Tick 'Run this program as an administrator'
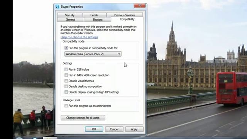 [66, 106]
